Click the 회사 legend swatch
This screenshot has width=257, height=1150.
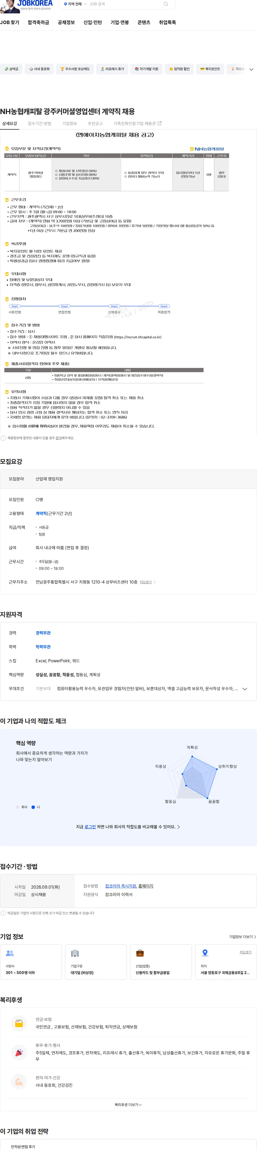click(x=18, y=807)
